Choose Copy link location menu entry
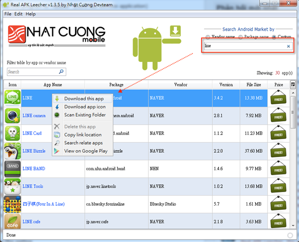299x242 pixels. click(82, 135)
